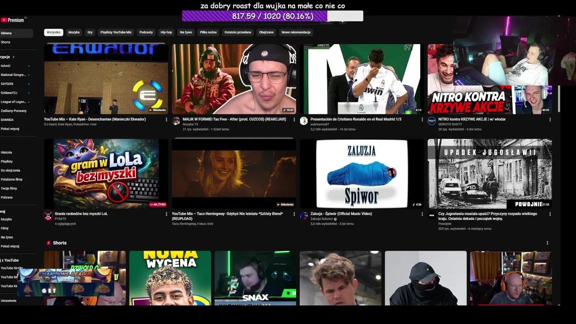The height and width of the screenshot is (324, 576).
Task: Open Shorts section options menu
Action: pos(547,243)
